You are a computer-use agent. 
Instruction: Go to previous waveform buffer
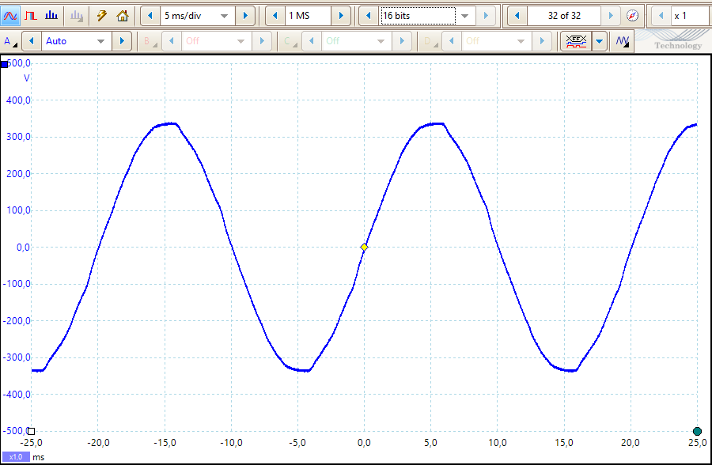(517, 16)
